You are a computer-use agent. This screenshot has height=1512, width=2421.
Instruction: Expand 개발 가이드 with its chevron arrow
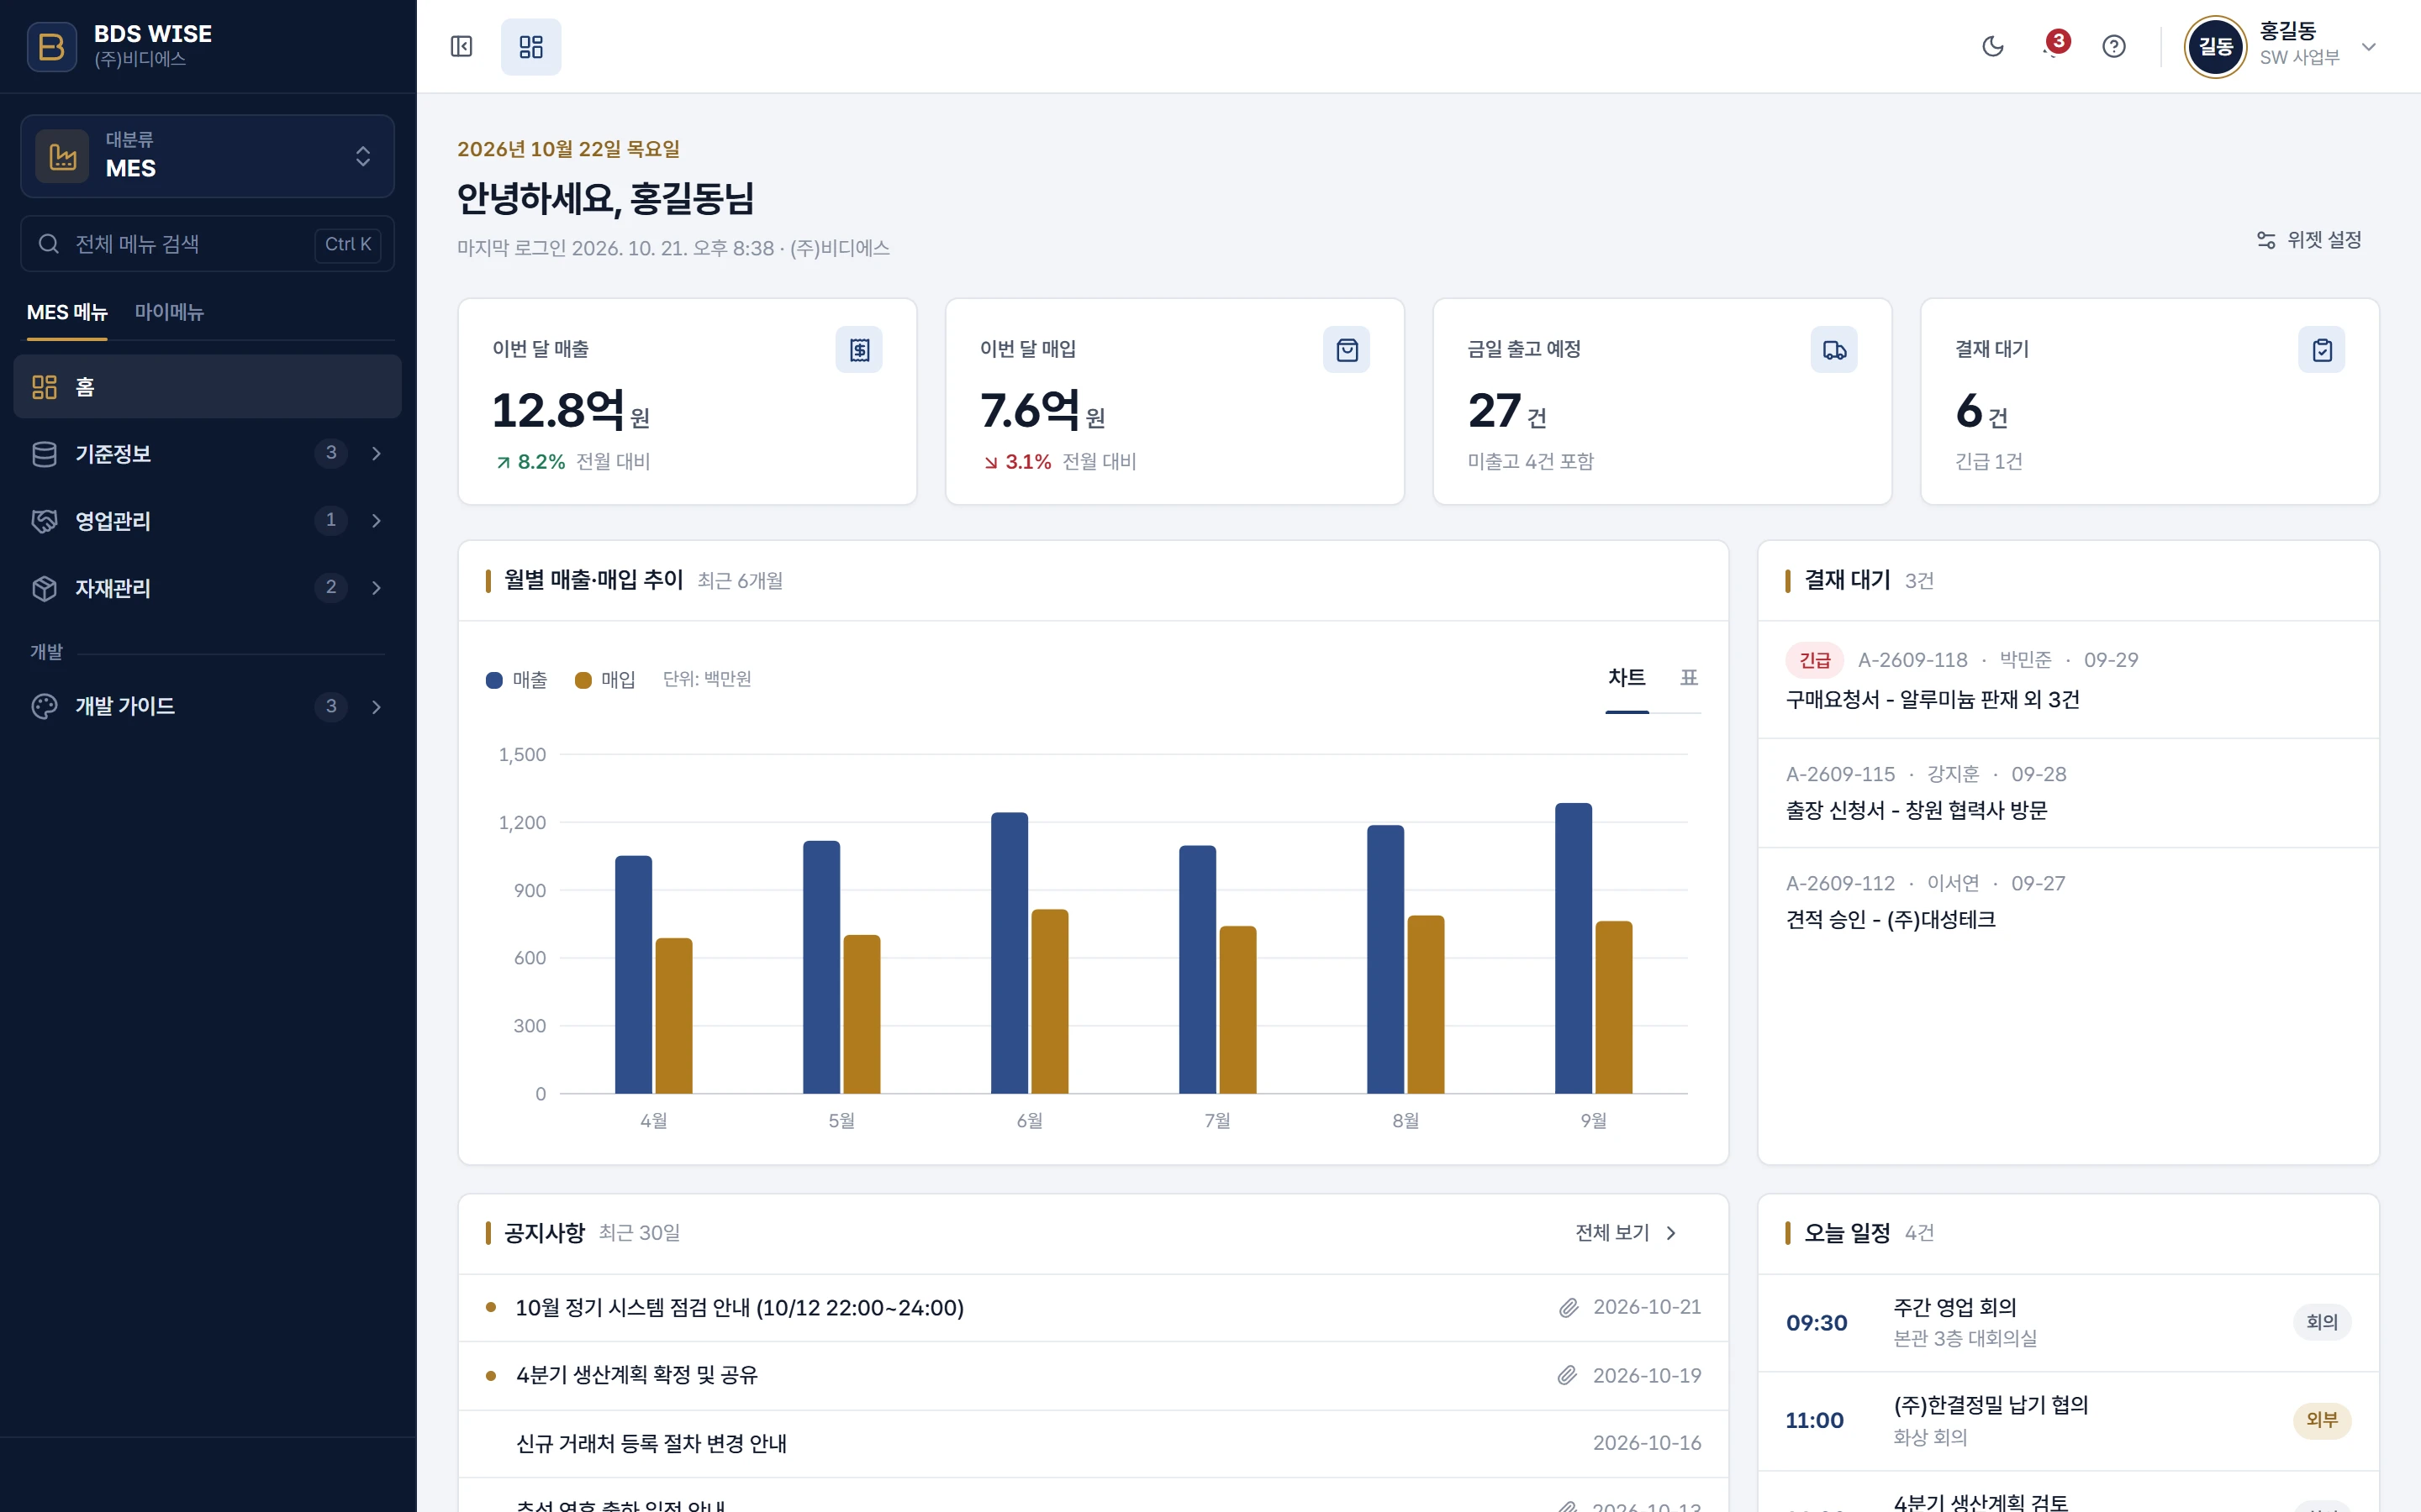click(x=376, y=706)
